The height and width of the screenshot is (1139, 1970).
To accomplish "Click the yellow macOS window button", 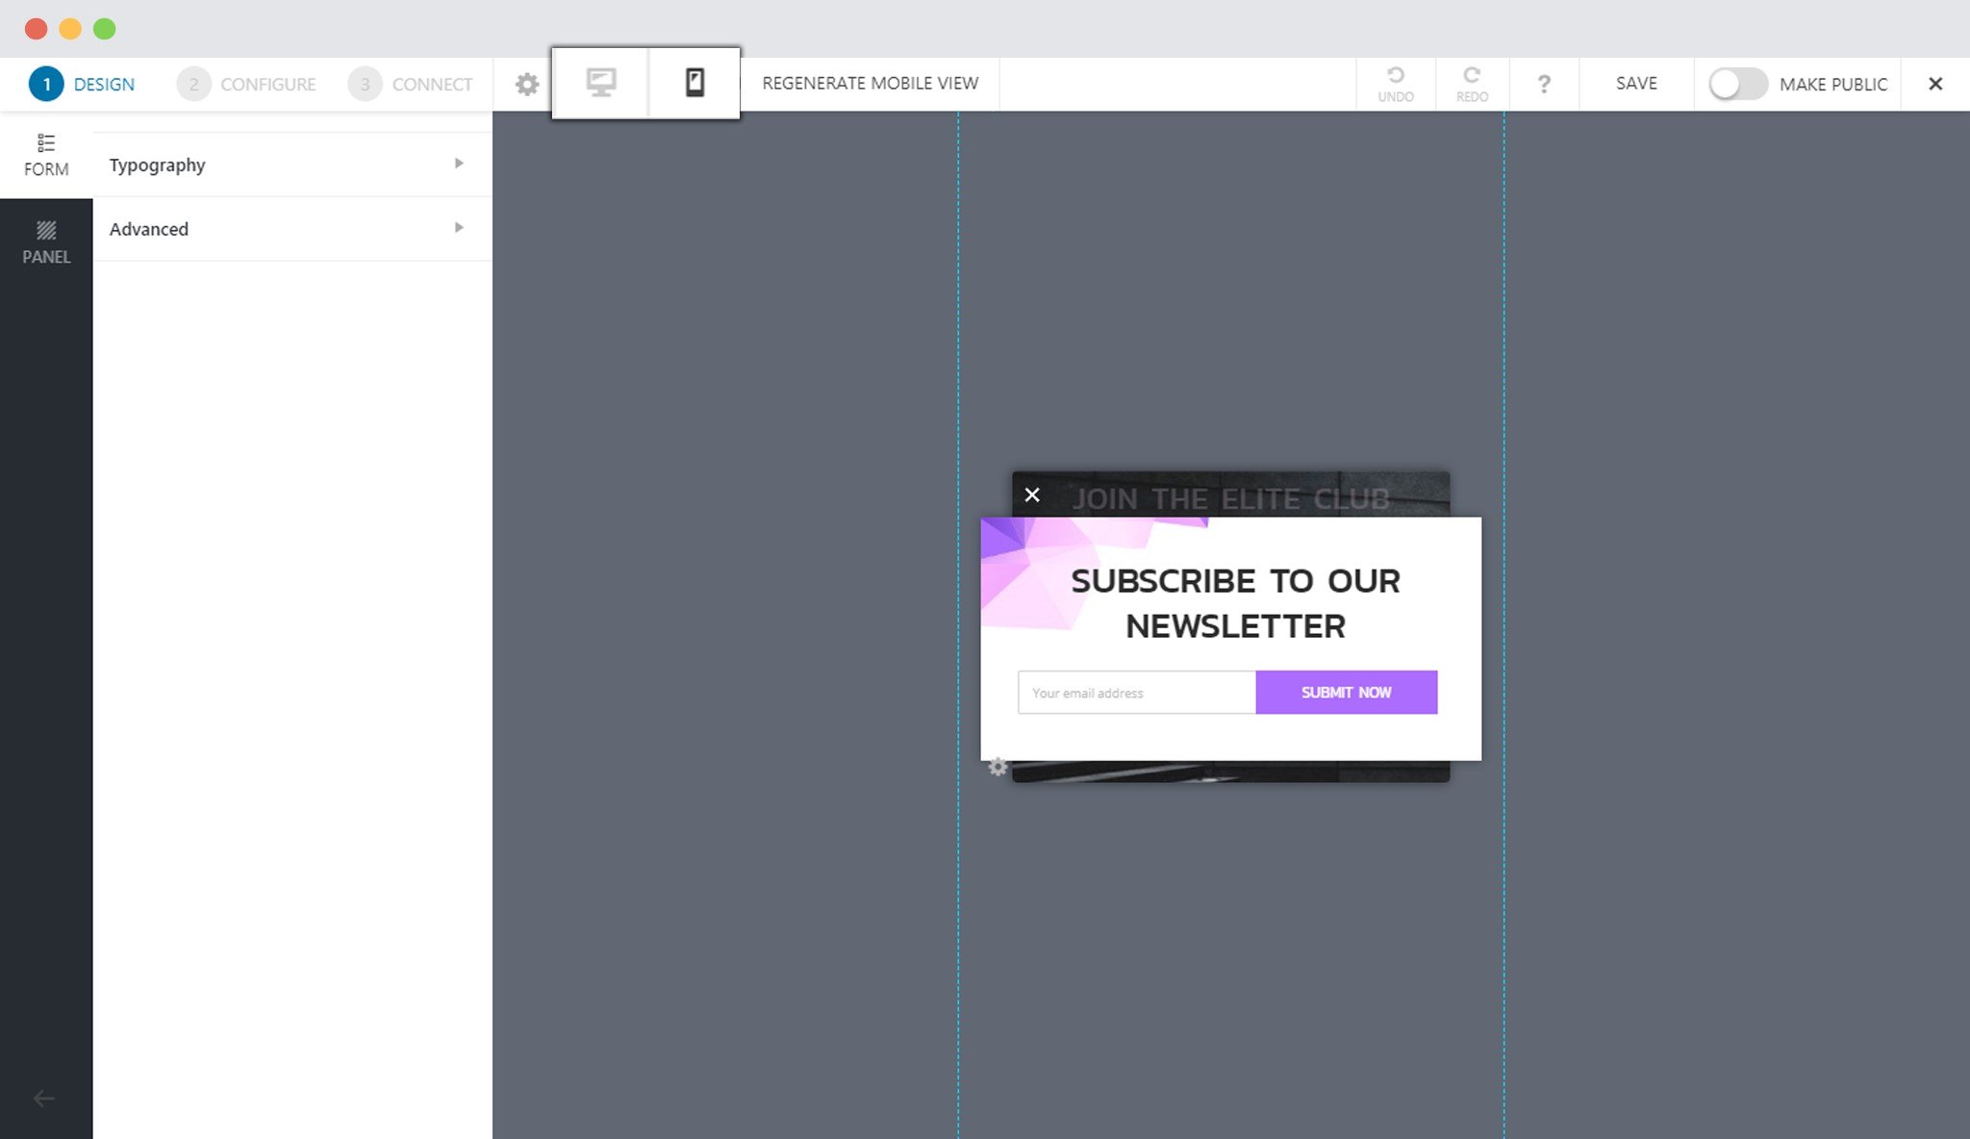I will [x=70, y=29].
